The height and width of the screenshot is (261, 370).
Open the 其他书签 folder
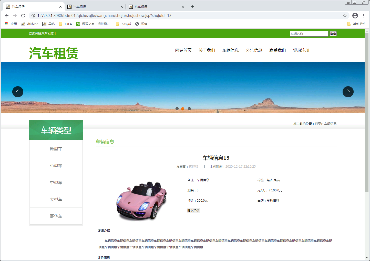pos(356,24)
